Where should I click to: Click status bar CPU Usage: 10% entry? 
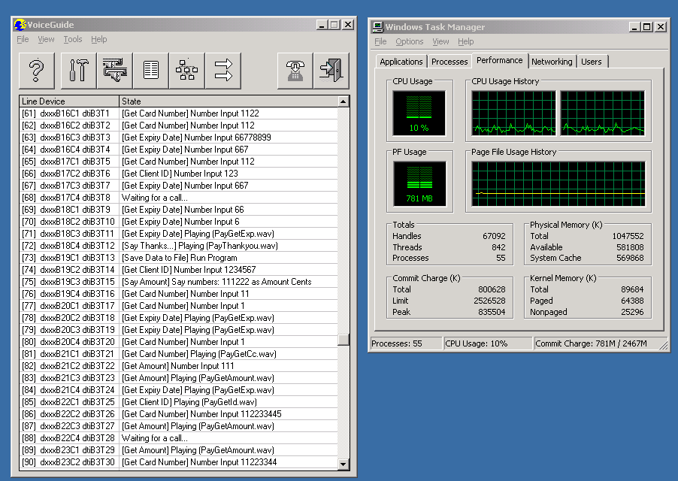point(488,343)
